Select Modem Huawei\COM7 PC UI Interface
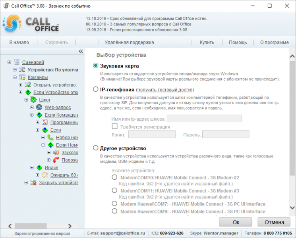 click(114, 203)
